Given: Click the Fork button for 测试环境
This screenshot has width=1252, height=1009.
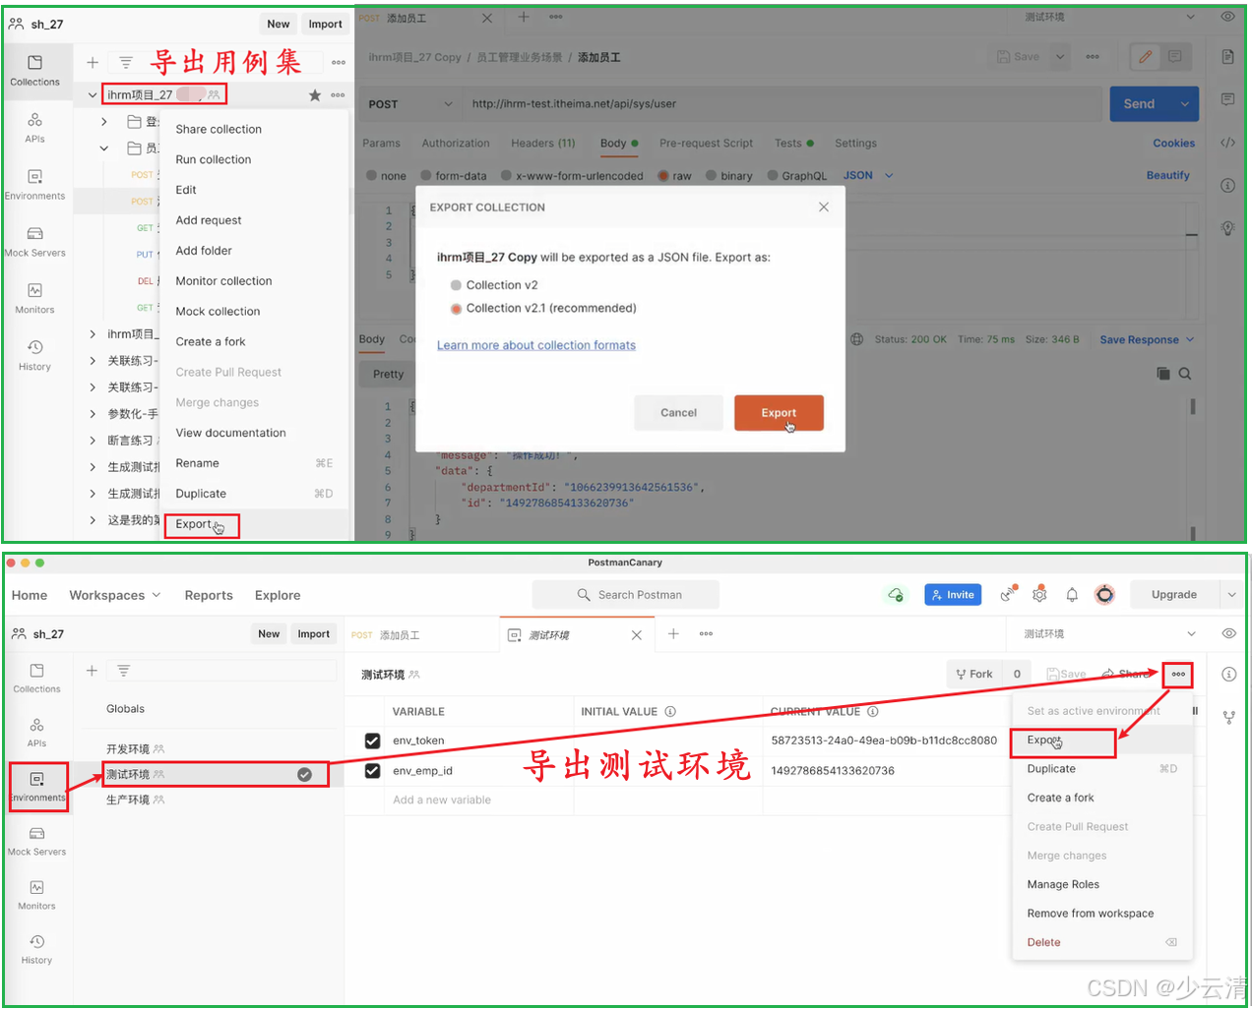Looking at the screenshot, I should [974, 674].
